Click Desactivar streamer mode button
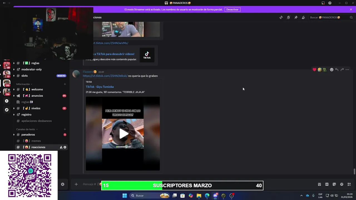This screenshot has height=200, width=356. pyautogui.click(x=232, y=9)
